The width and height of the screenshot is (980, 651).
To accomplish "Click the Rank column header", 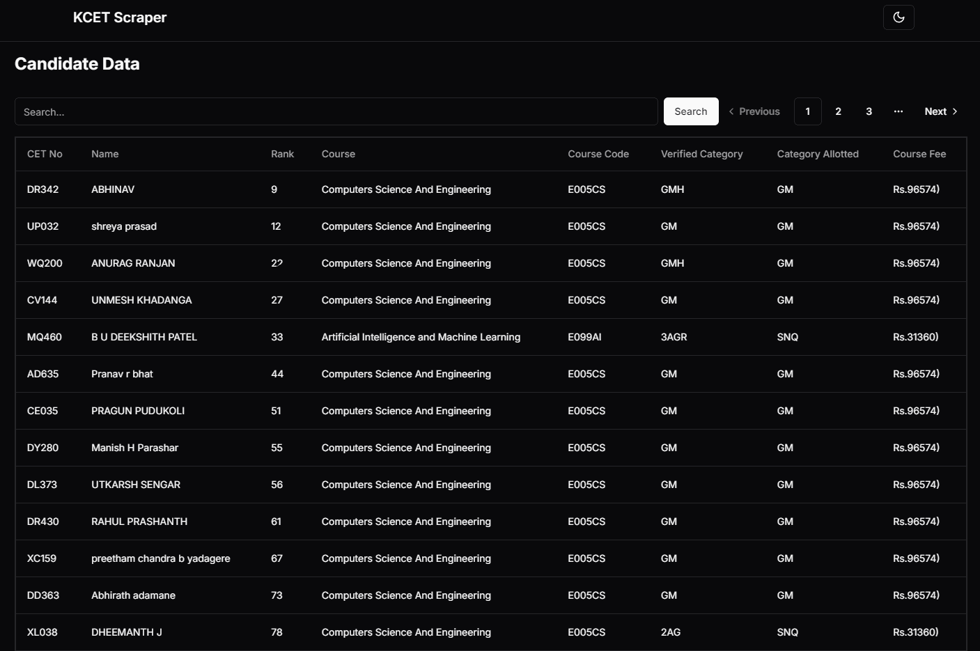I will 282,154.
